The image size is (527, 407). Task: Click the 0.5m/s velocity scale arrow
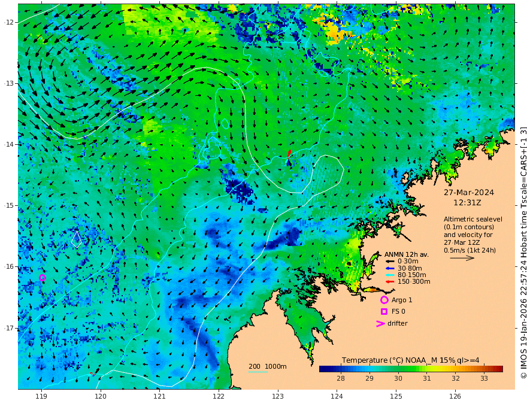462,258
